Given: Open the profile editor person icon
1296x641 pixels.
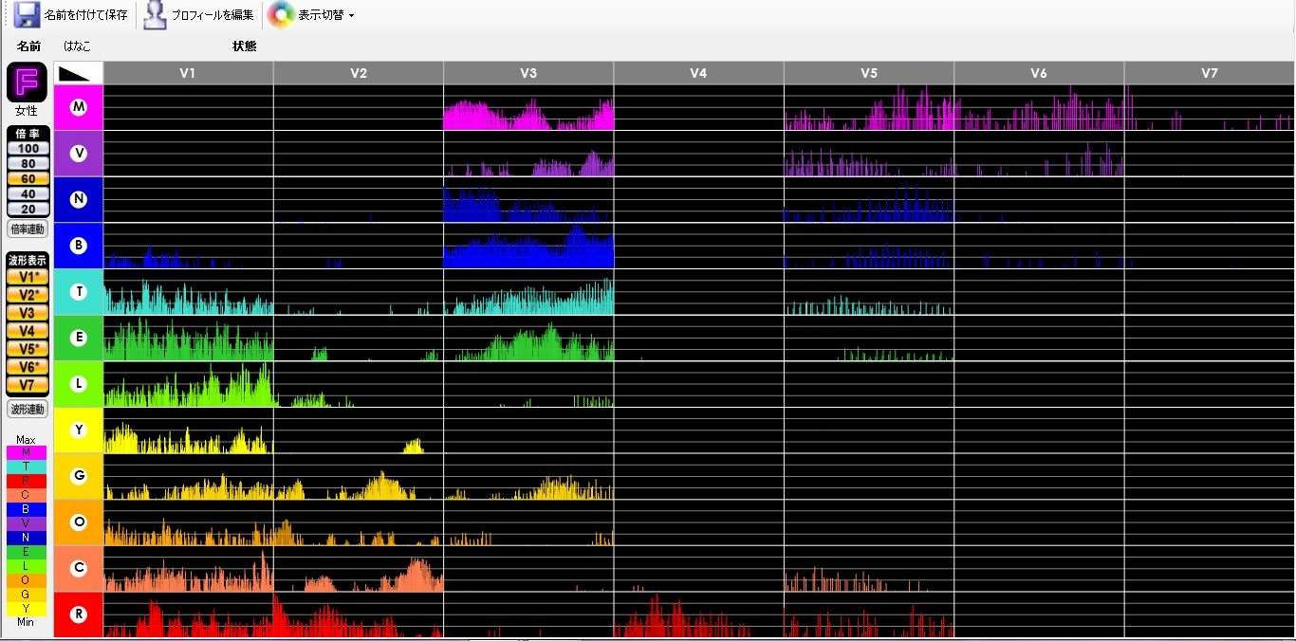Looking at the screenshot, I should 156,15.
